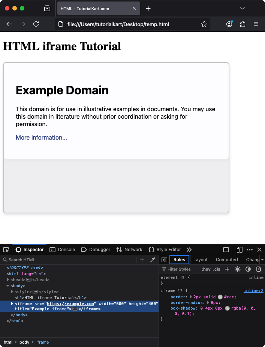Go back to the previous page
Image resolution: width=265 pixels, height=347 pixels.
click(9, 24)
